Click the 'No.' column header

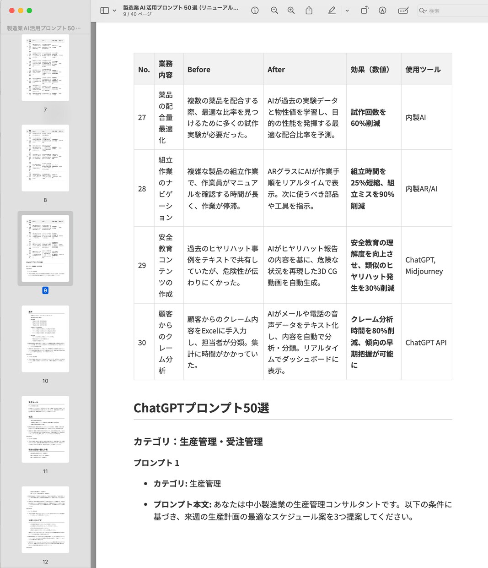(x=144, y=70)
